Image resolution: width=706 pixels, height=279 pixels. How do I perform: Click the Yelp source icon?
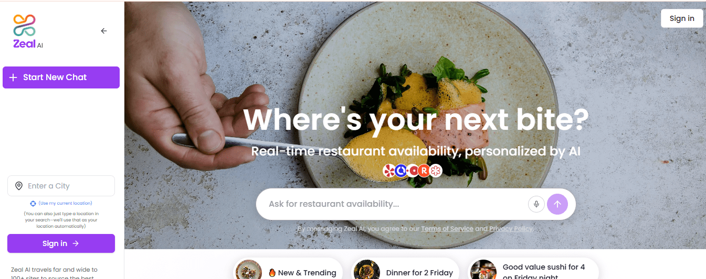pos(389,171)
